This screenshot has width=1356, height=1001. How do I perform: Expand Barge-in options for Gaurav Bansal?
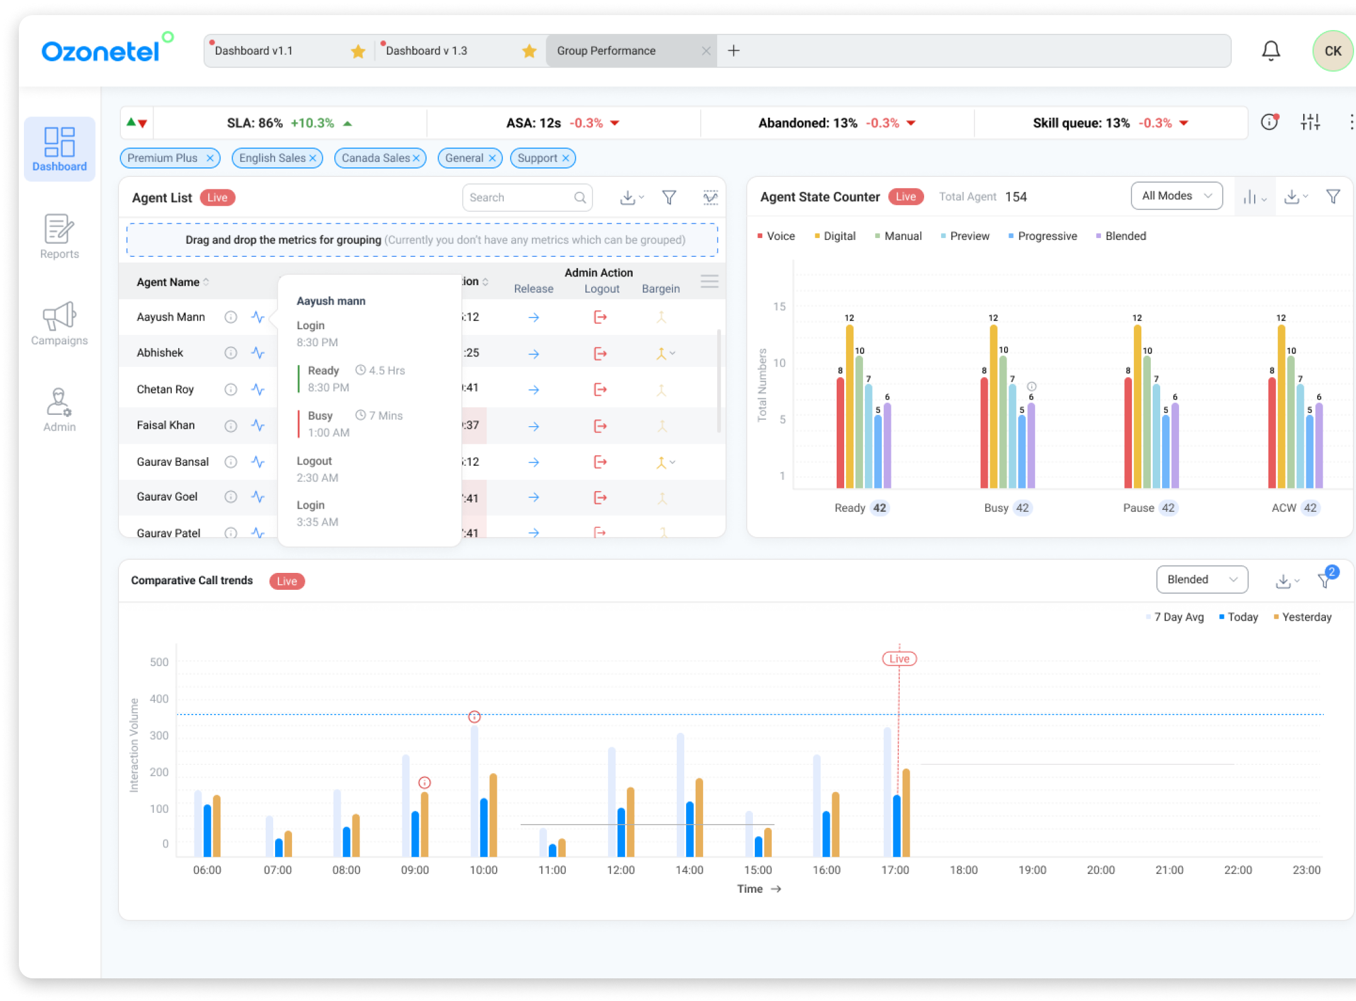click(x=672, y=462)
